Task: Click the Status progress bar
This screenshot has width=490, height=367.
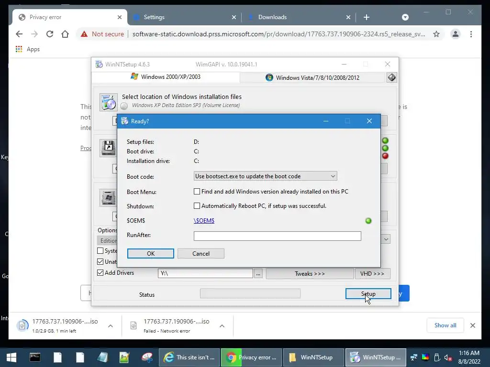Action: pyautogui.click(x=250, y=293)
